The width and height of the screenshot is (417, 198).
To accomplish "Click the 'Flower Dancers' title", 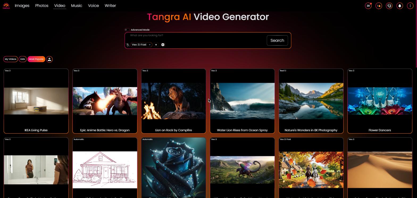I will tap(380, 130).
